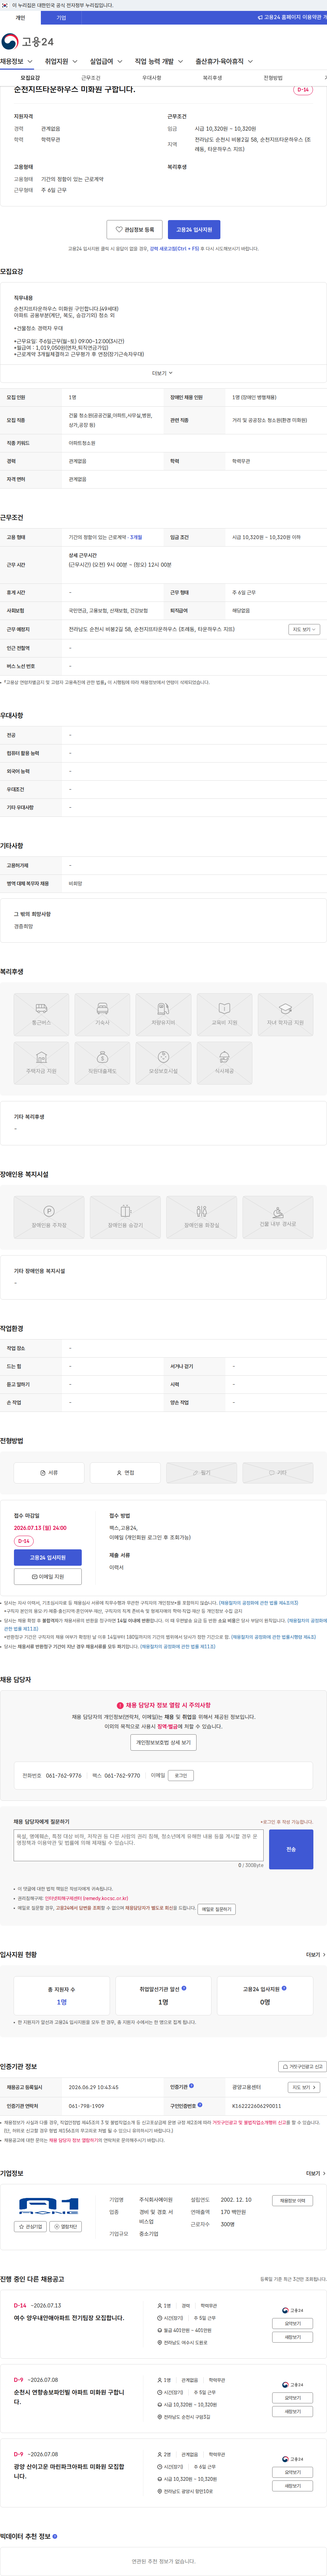Viewport: 327px width, 2576px height.
Task: Open 채용절차 공정화 법률 제4조의3 link
Action: point(258,1603)
